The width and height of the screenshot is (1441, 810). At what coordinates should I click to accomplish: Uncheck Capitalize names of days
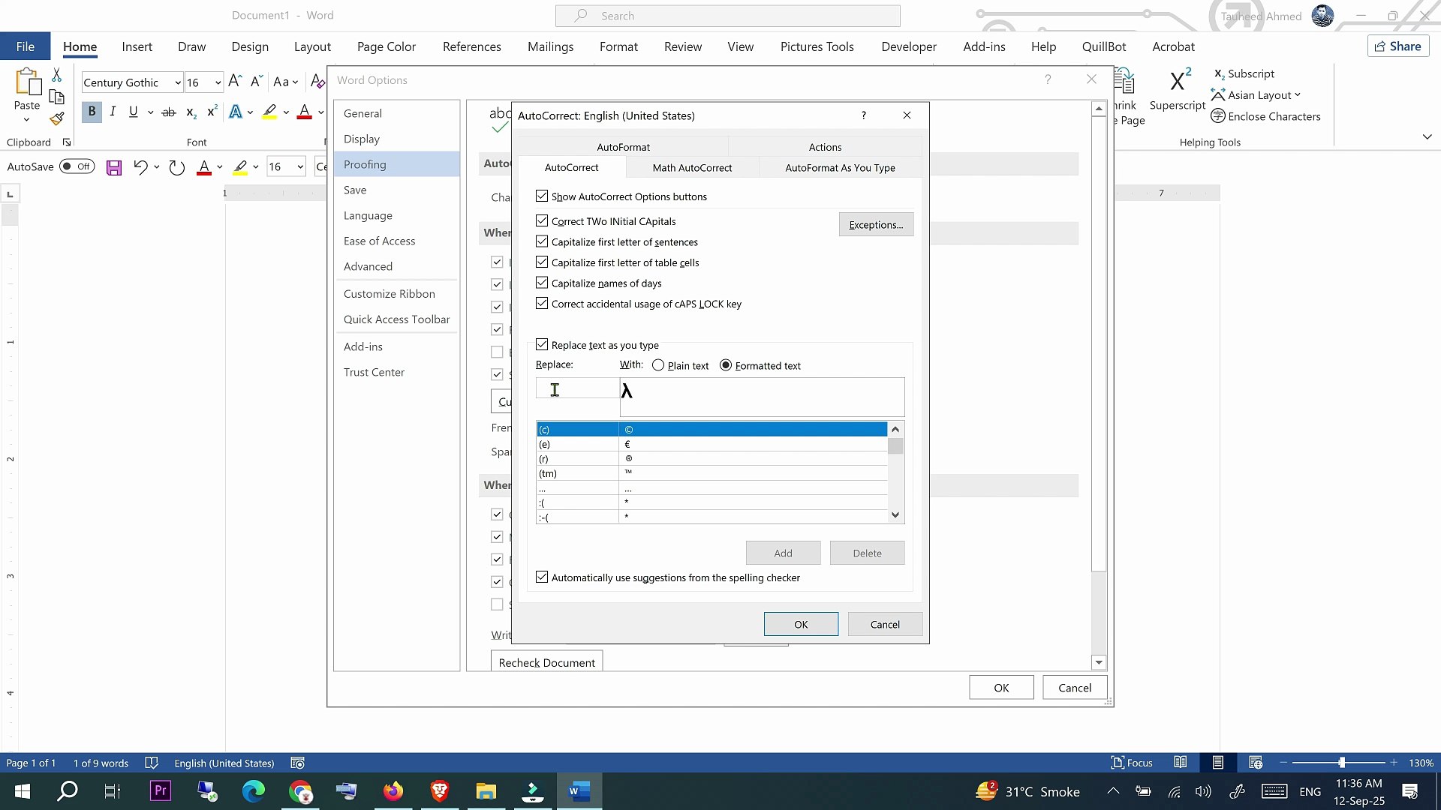pyautogui.click(x=542, y=283)
